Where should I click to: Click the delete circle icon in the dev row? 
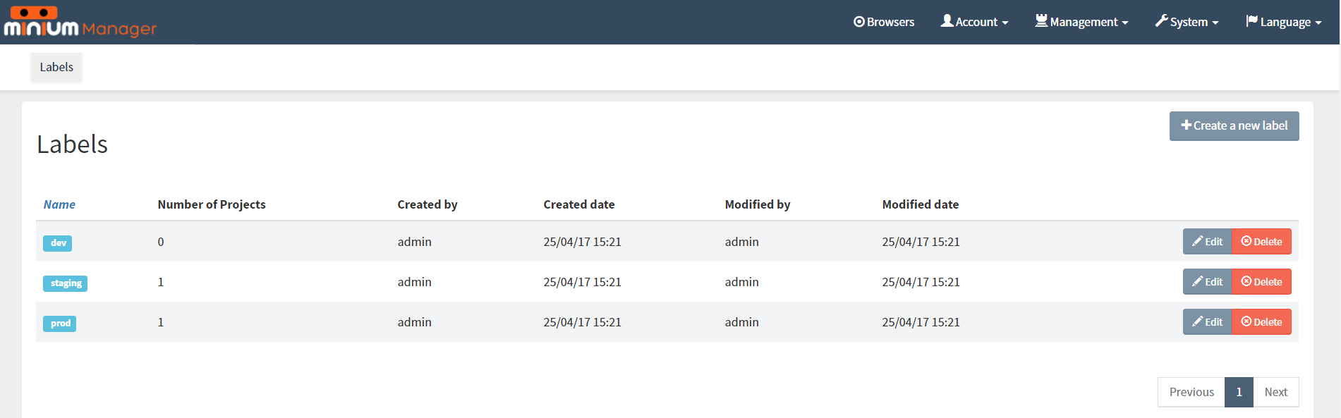1246,241
